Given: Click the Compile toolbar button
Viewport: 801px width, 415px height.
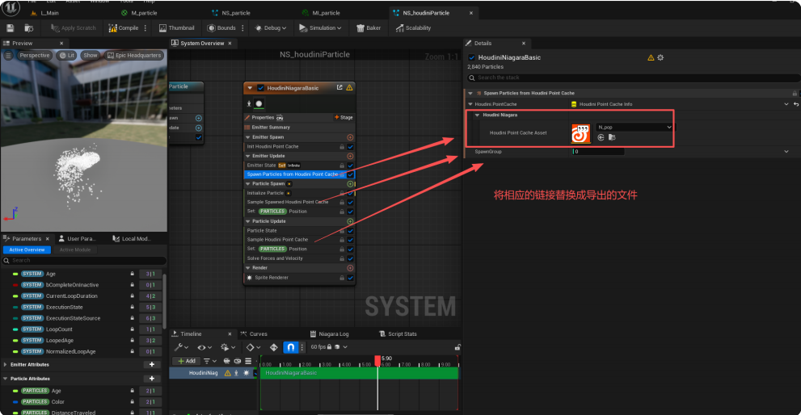Looking at the screenshot, I should (x=124, y=28).
